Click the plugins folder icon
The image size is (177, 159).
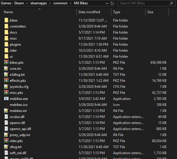(x=6, y=44)
